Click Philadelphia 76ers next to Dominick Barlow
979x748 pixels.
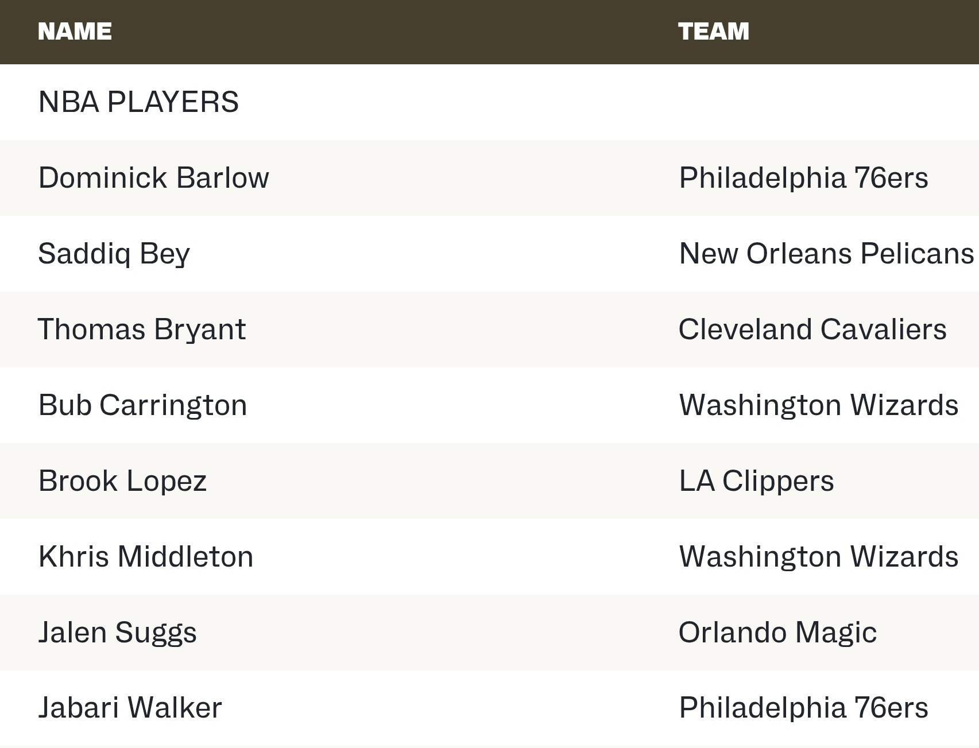pos(803,178)
